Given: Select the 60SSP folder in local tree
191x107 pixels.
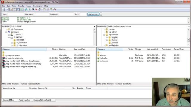Looking at the screenshot, I should pos(20,40).
